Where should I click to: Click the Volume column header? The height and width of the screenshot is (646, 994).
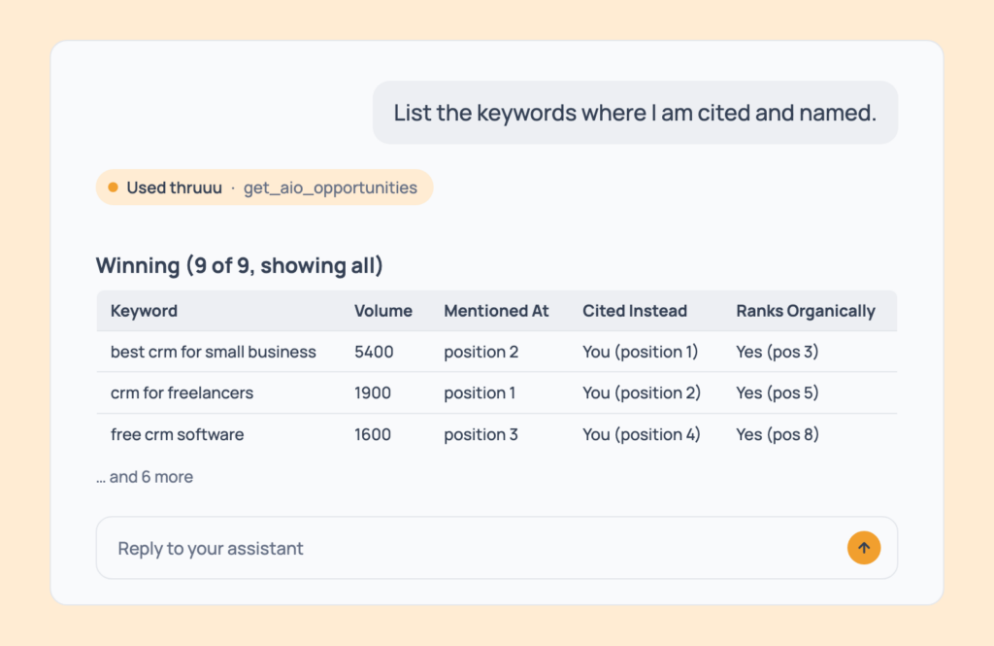tap(382, 311)
